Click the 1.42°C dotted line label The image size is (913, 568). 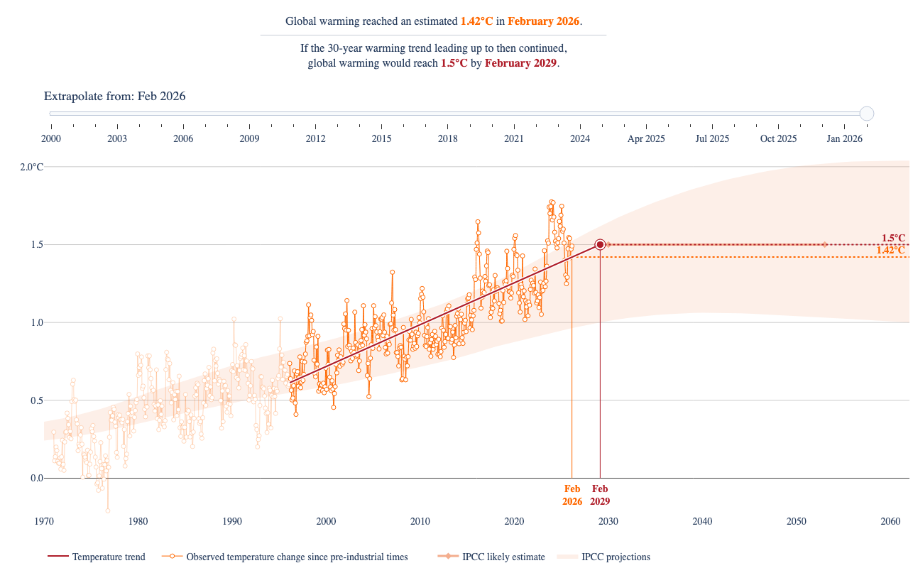(x=890, y=250)
